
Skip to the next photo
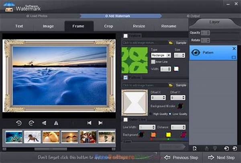click(100, 123)
